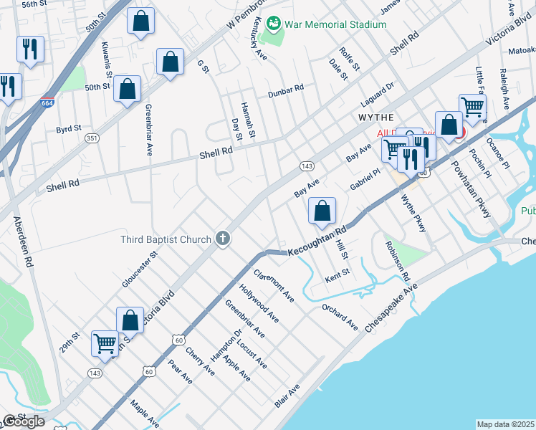Click the Third Baptist Church cross icon
This screenshot has width=536, height=430.
223,238
